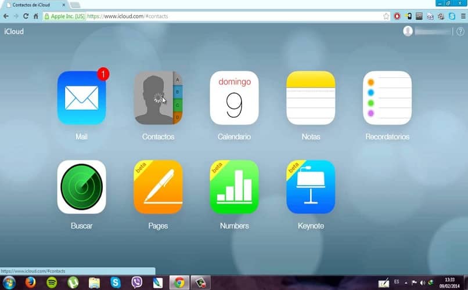Click the red Opera-style extension icon
468x290 pixels.
(397, 16)
